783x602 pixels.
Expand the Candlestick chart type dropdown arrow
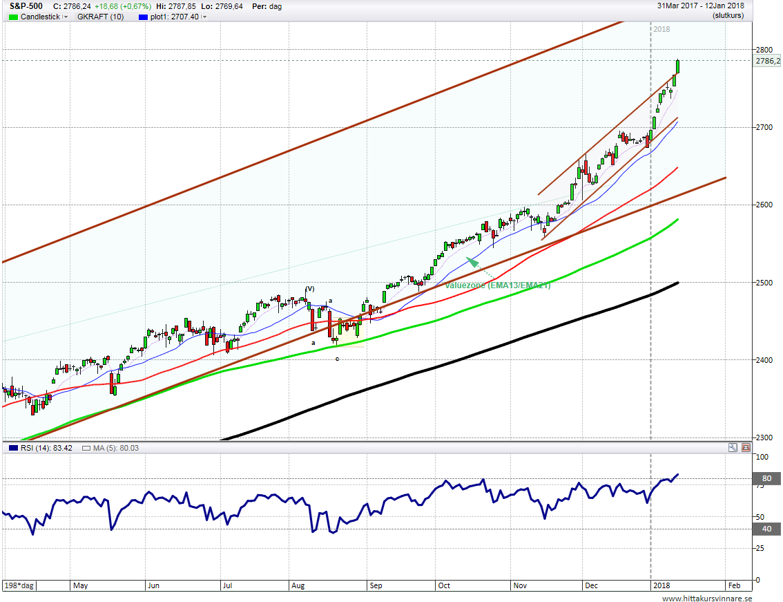[66, 17]
